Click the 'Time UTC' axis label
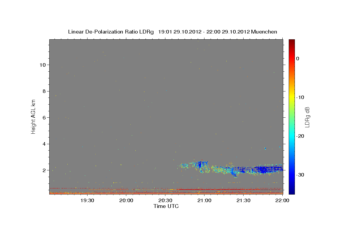This screenshot has width=350, height=233. (x=166, y=206)
